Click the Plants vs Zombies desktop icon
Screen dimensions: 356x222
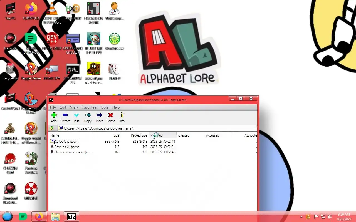coord(31,163)
